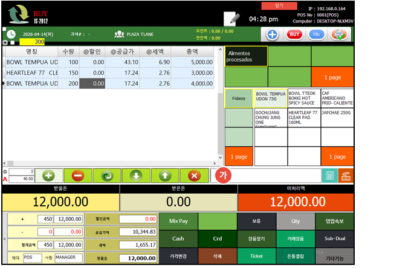Click the blue Mix icon
Image resolution: width=411 pixels, height=268 pixels.
point(316,34)
